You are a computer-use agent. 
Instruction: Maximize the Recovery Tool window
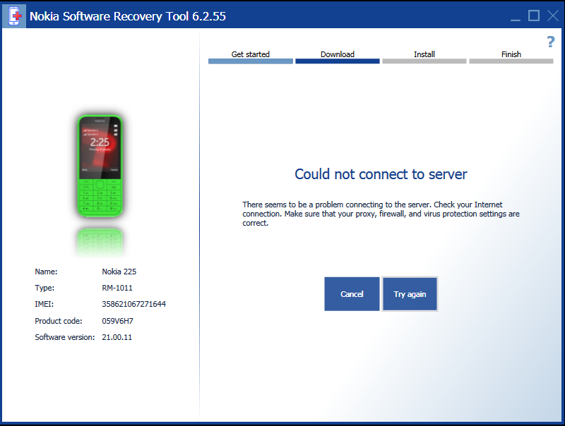point(534,16)
